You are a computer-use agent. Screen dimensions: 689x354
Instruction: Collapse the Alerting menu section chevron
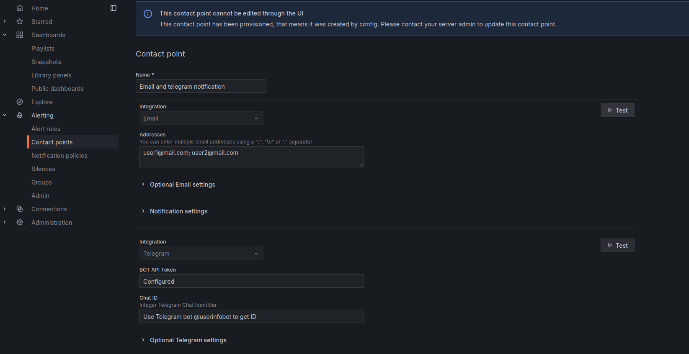pyautogui.click(x=5, y=115)
